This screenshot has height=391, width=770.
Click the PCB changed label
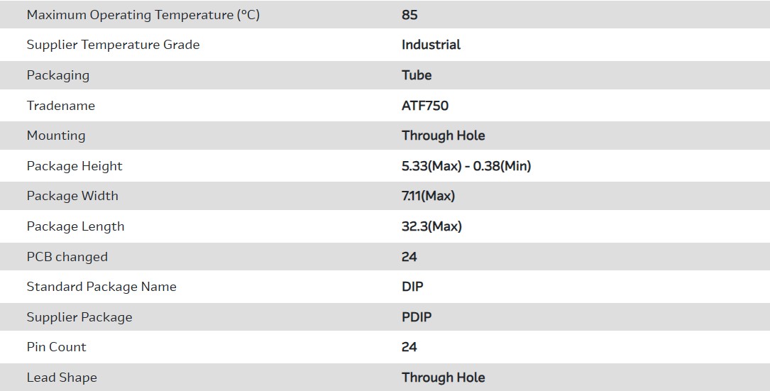(67, 257)
